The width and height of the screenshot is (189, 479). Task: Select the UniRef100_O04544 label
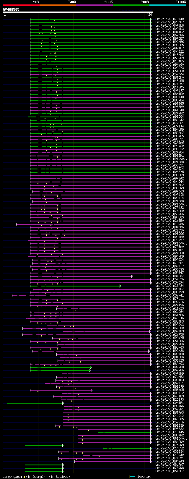point(170,182)
